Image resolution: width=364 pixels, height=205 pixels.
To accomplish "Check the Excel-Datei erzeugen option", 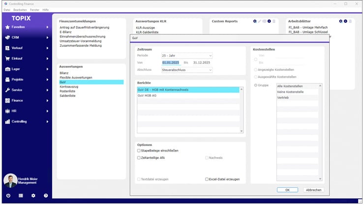I will pos(207,179).
